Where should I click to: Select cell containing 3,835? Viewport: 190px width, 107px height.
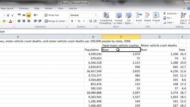coord(121,71)
